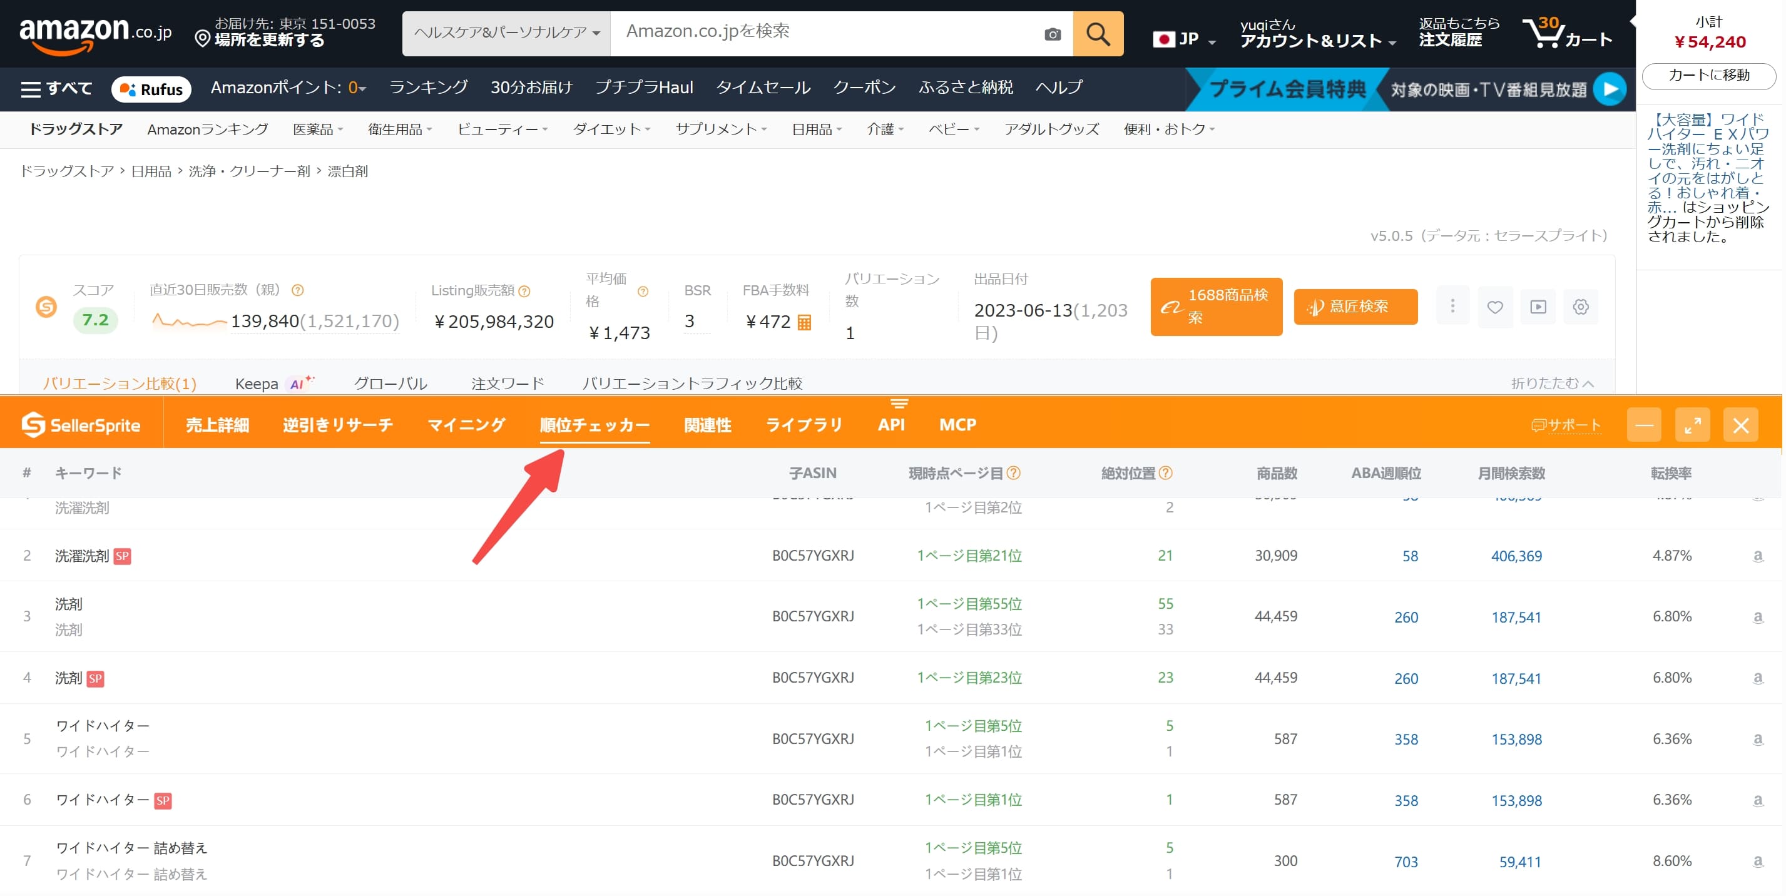
Task: Switch to マイニング tab
Action: coord(467,425)
